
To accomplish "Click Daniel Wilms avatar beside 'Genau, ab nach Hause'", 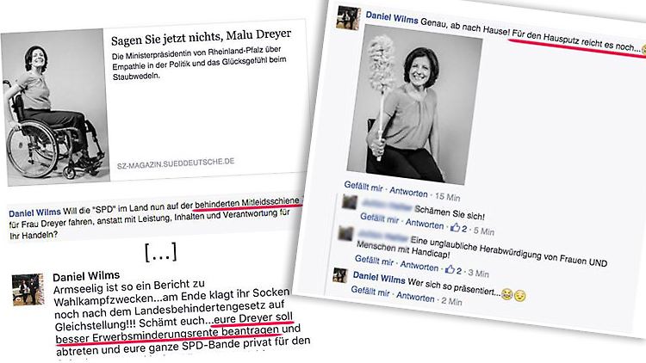I will click(349, 18).
